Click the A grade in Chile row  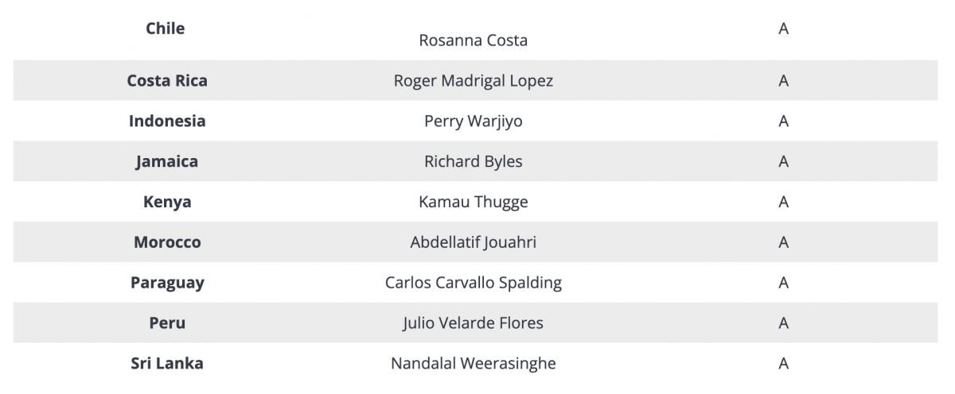[784, 29]
